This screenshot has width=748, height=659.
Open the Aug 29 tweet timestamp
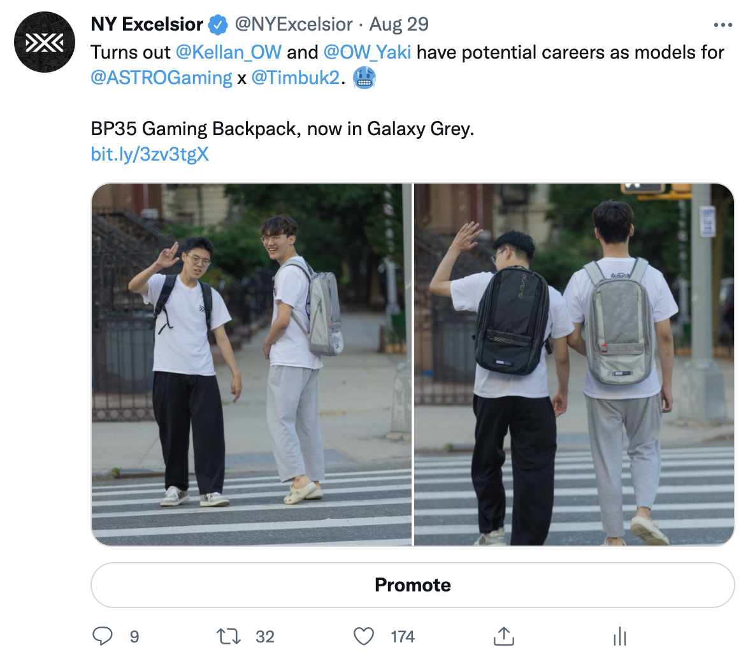(x=399, y=24)
